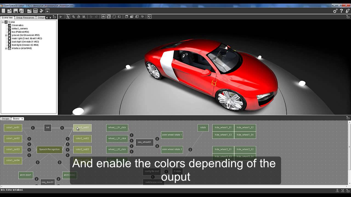Click the camera icon in viewport toolbar

142,17
